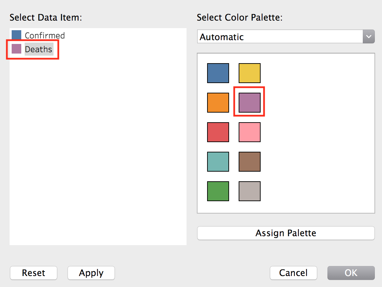Click the blue icon beside Confirmed
The image size is (382, 287).
click(16, 35)
